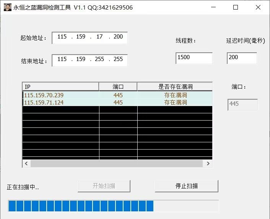Image resolution: width=270 pixels, height=219 pixels.
Task: Click the horizontal scrollbar thumb
Action: pos(117,163)
